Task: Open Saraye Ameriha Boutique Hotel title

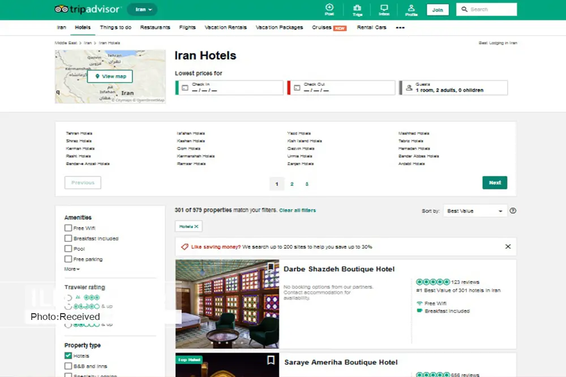Action: [x=341, y=362]
